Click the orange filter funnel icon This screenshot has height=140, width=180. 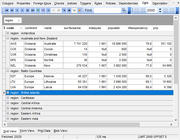click(x=79, y=10)
